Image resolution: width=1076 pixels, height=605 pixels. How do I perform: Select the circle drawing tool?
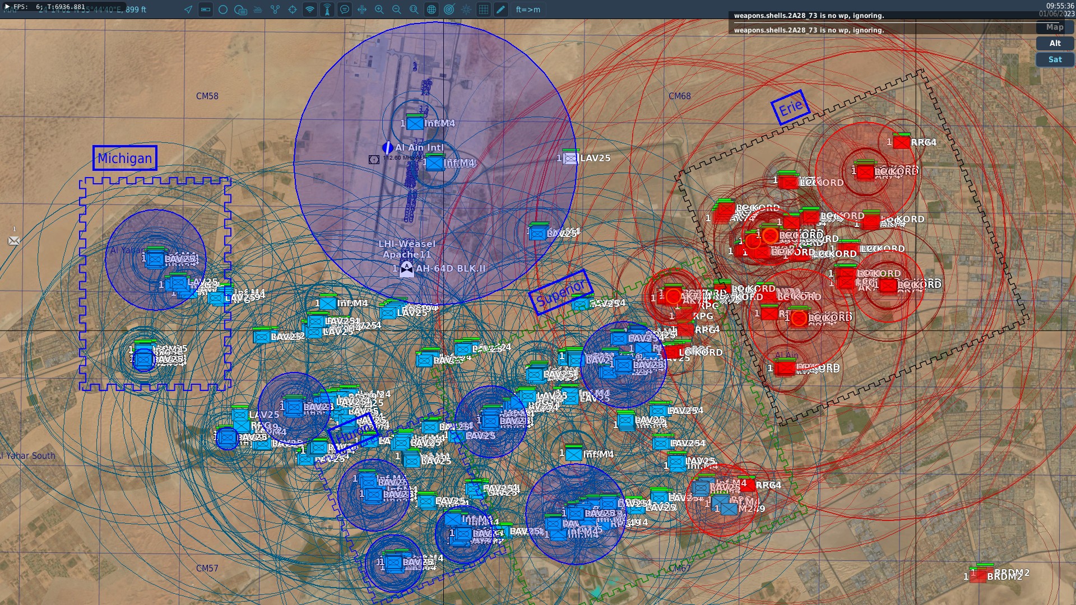point(223,10)
